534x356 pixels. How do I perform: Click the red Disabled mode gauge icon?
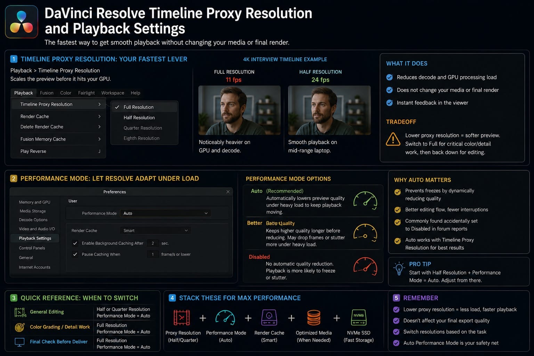365,266
